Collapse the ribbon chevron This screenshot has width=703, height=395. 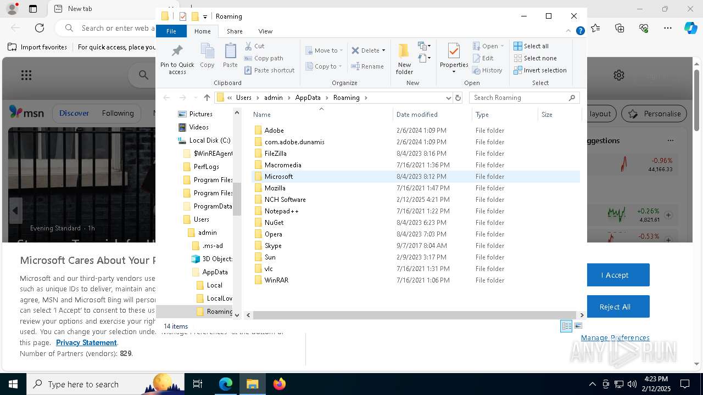(x=568, y=31)
